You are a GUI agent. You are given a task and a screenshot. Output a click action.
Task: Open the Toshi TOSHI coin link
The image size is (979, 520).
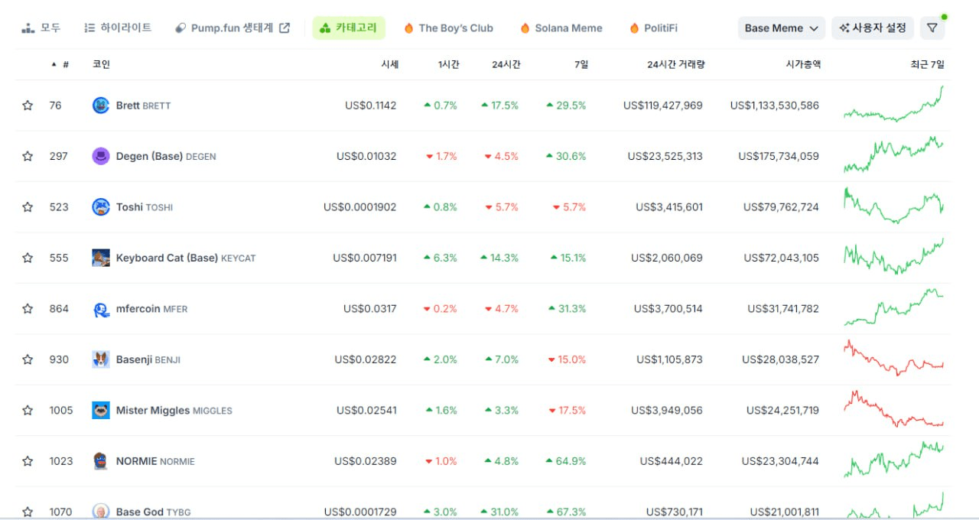pyautogui.click(x=145, y=207)
